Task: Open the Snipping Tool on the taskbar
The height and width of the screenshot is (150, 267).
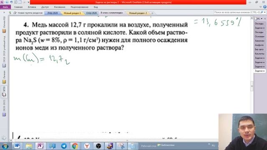Action: coord(121,146)
